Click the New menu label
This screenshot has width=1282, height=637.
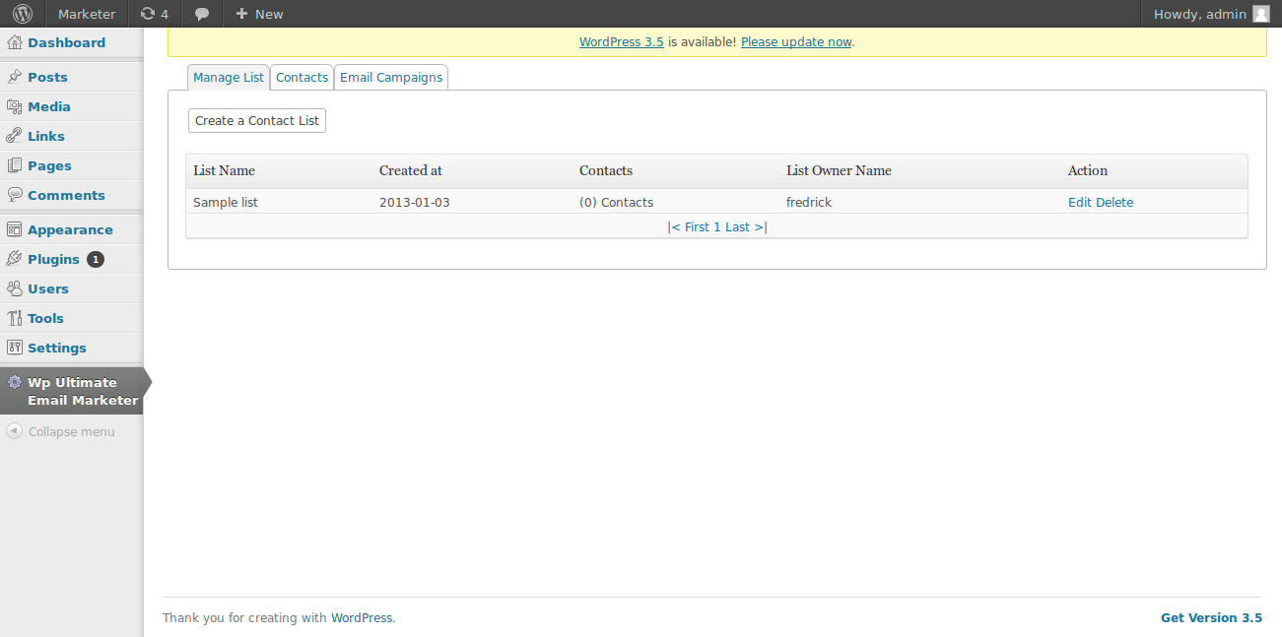(269, 14)
